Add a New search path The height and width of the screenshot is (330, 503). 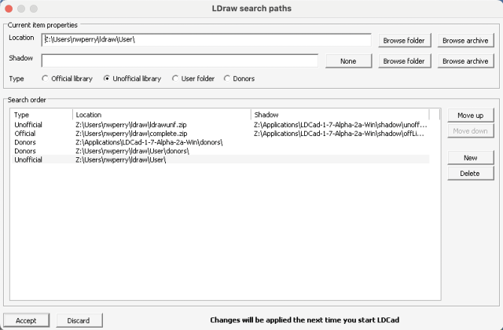pos(470,157)
